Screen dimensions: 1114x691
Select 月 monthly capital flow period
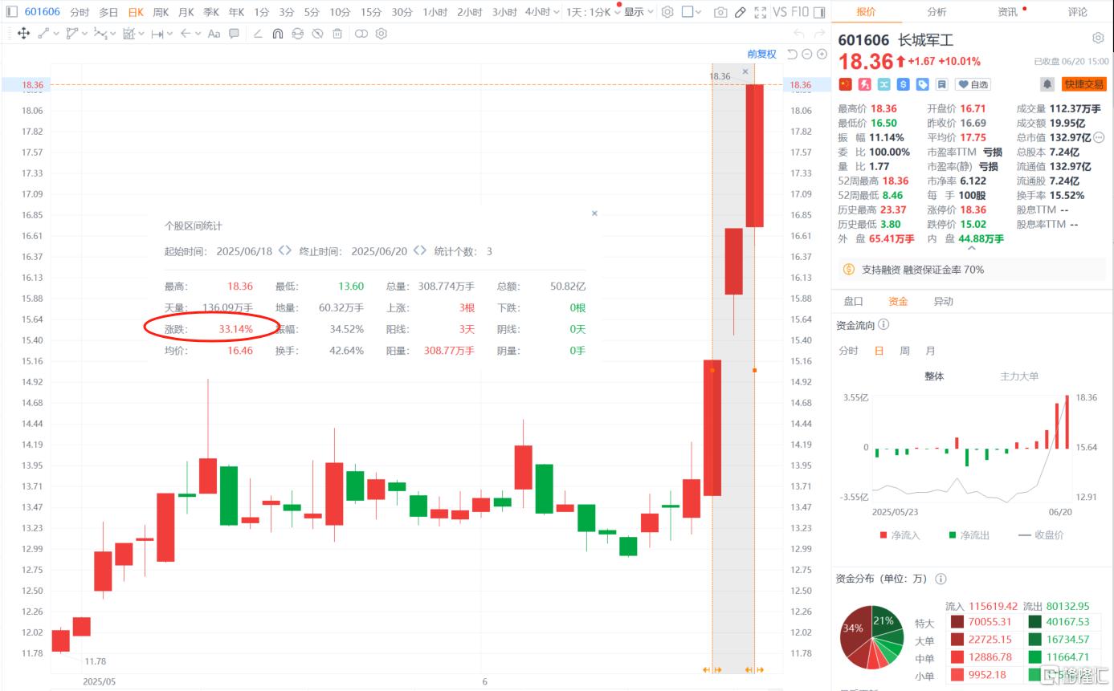pyautogui.click(x=930, y=351)
